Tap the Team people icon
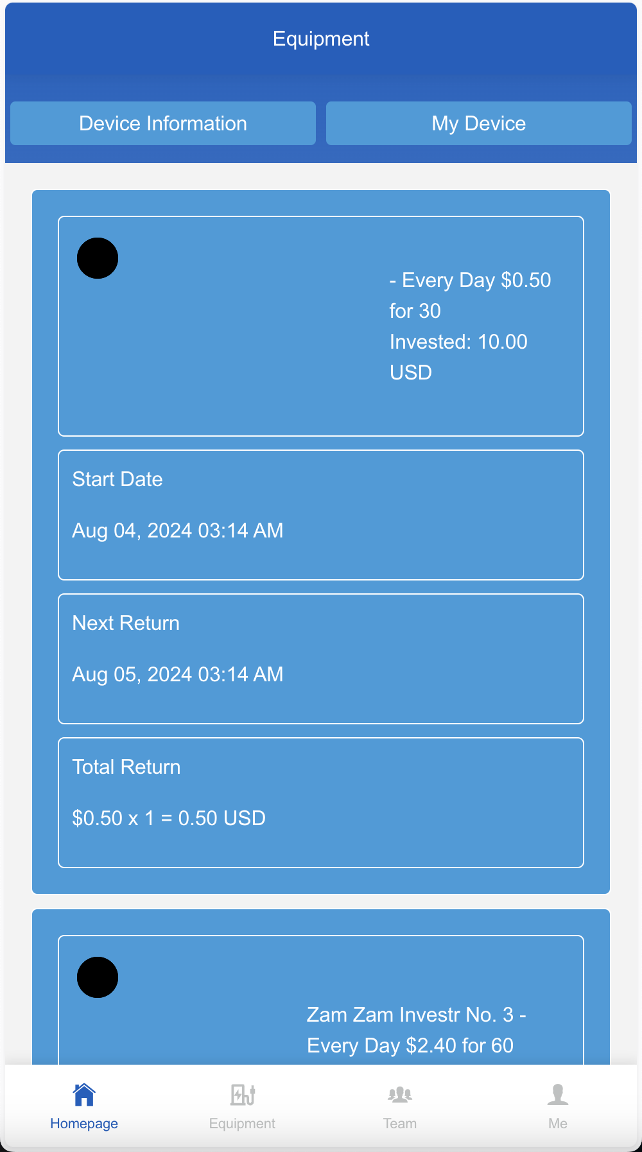 tap(400, 1094)
